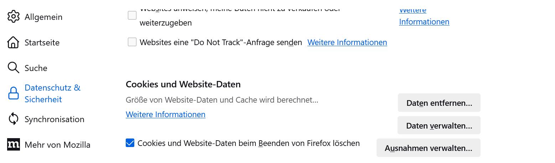
Task: Enable the "Do Not Track" checkbox
Action: (x=132, y=42)
